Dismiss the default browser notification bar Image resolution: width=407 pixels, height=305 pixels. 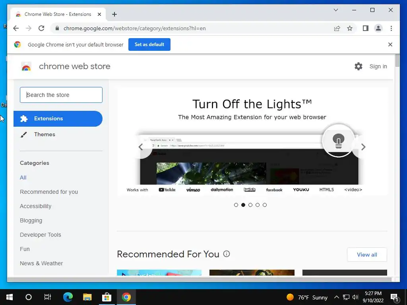(x=390, y=44)
